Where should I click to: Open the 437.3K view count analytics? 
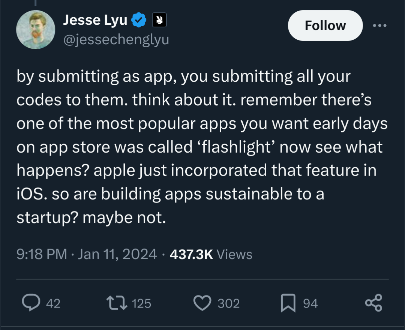coord(211,254)
